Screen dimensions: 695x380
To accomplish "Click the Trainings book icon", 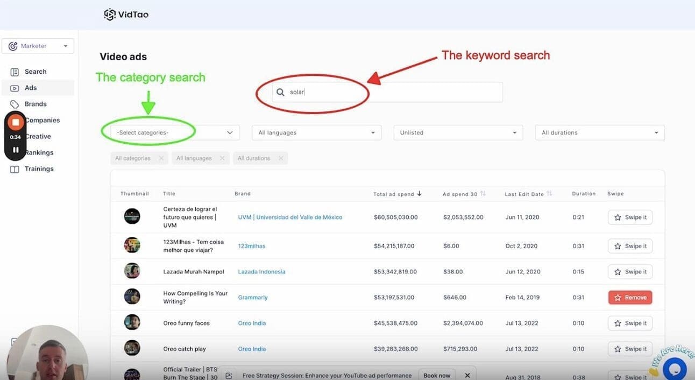I will (x=15, y=169).
